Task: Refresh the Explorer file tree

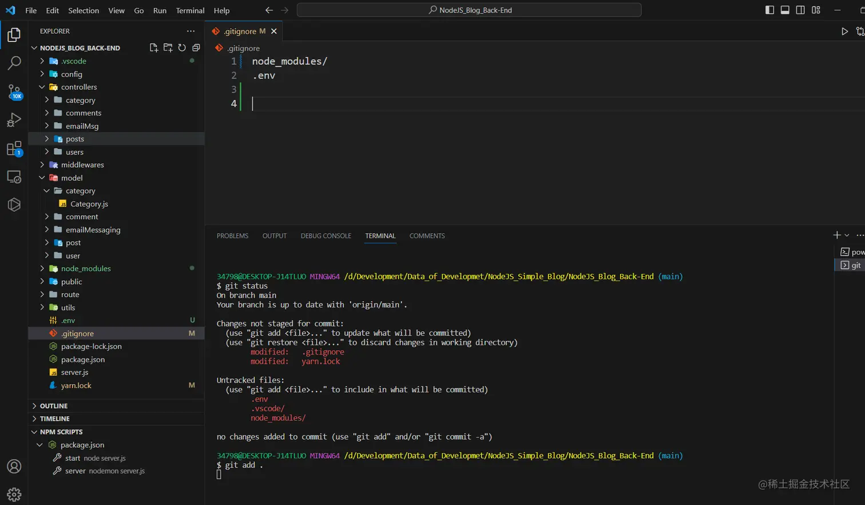Action: point(182,48)
